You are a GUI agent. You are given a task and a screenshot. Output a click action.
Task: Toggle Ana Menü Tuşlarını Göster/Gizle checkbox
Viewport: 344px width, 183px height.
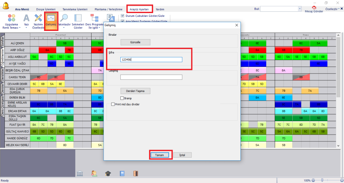123,21
